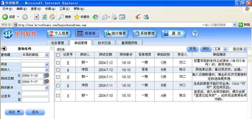
Task: Click the 退出 exit button
Action: coord(174,34)
